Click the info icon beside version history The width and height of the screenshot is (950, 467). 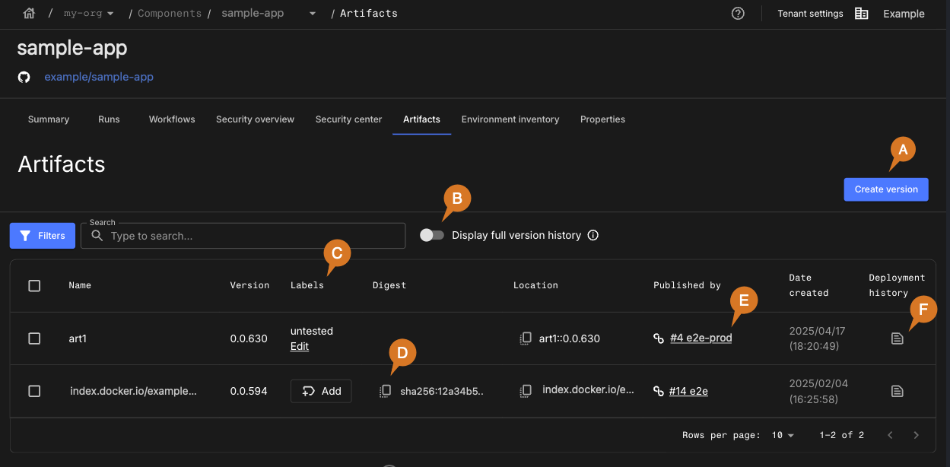coord(593,236)
